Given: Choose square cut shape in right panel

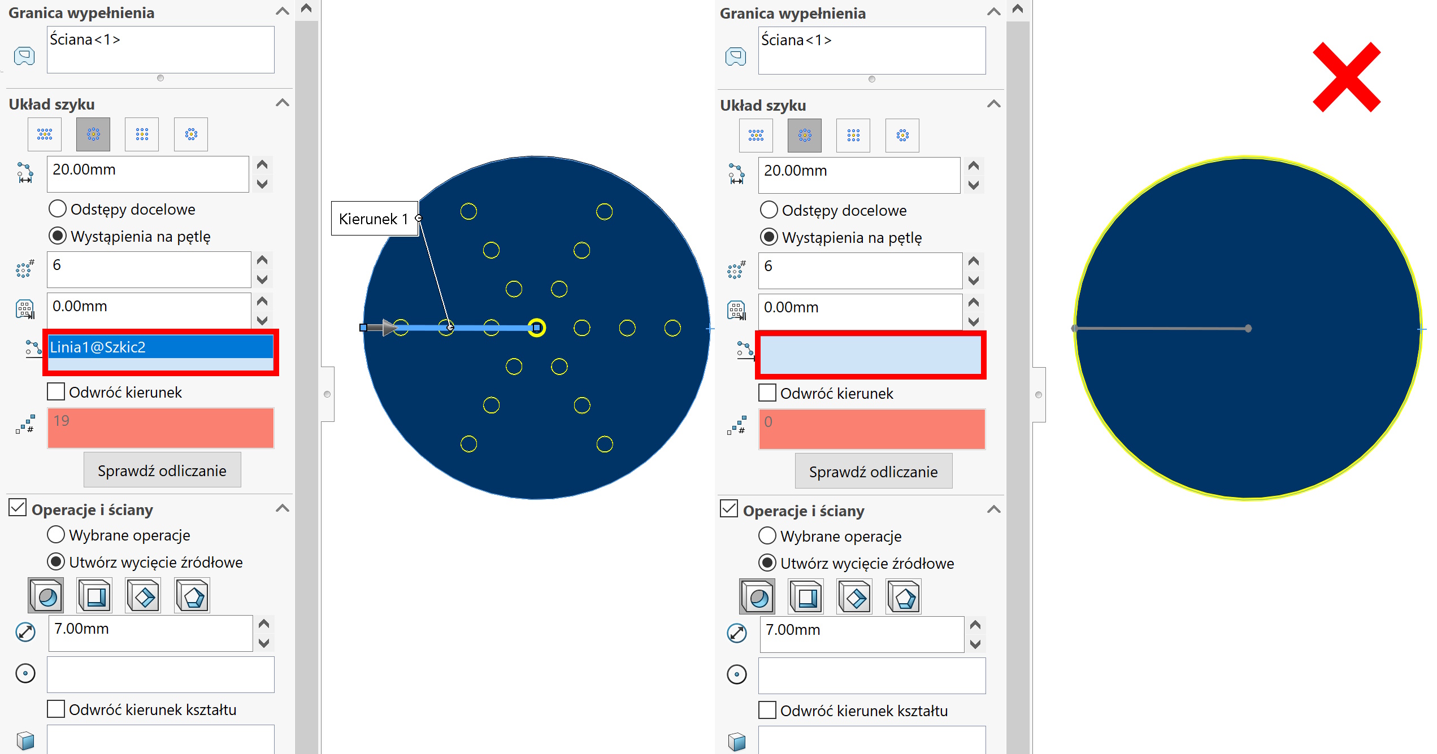Looking at the screenshot, I should pyautogui.click(x=806, y=597).
